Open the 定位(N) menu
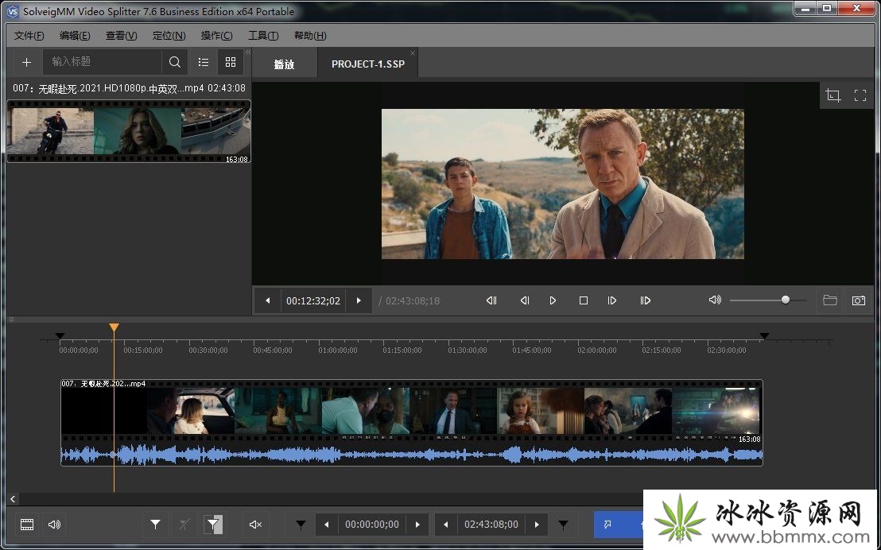 click(x=169, y=36)
